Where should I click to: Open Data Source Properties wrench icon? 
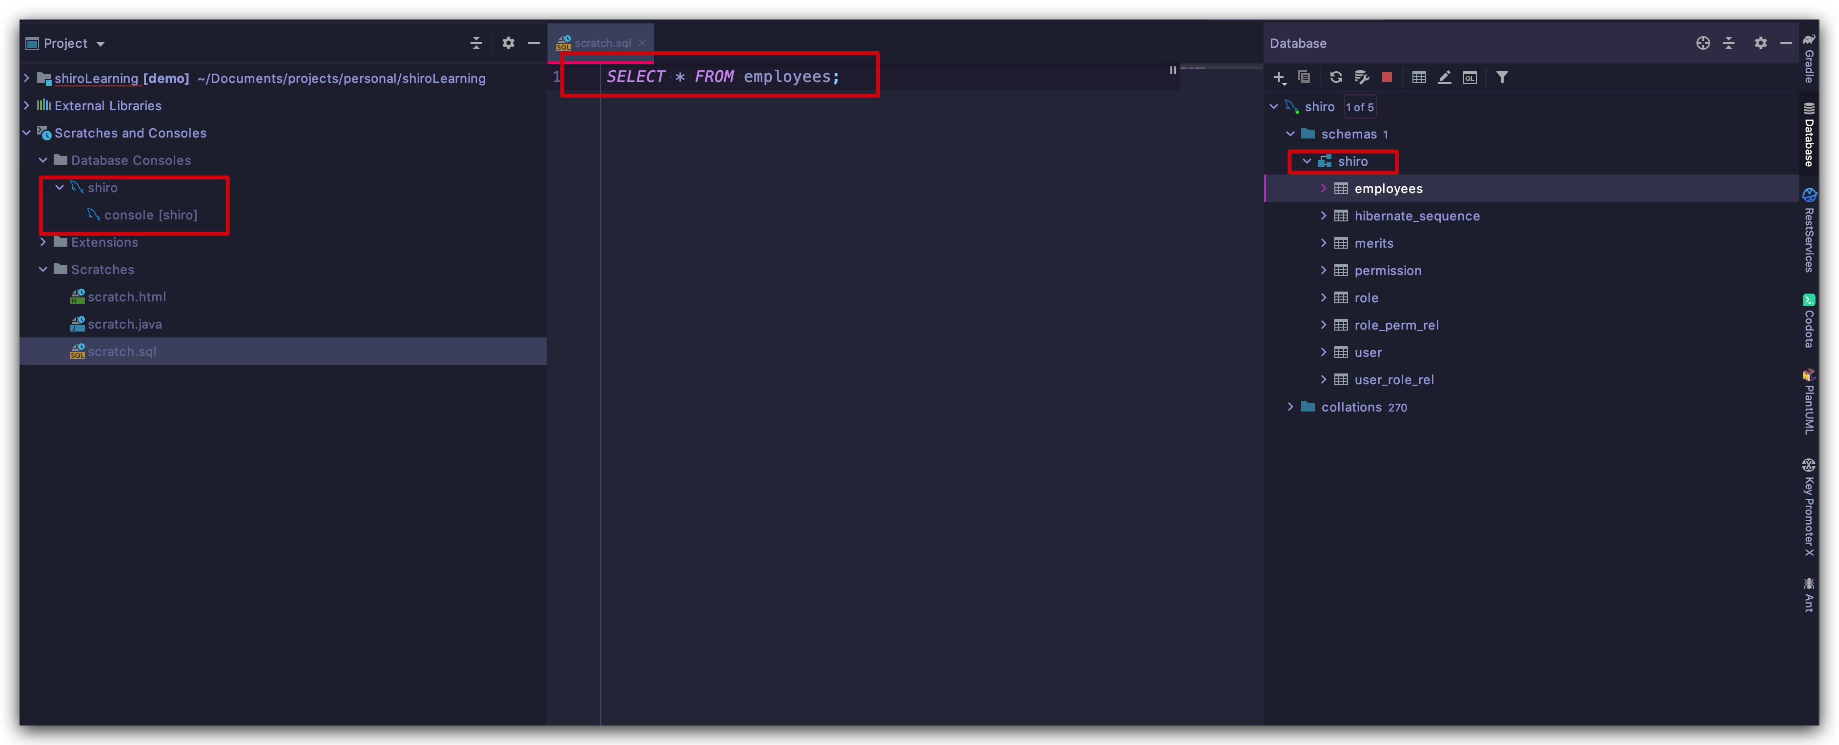(x=1361, y=77)
